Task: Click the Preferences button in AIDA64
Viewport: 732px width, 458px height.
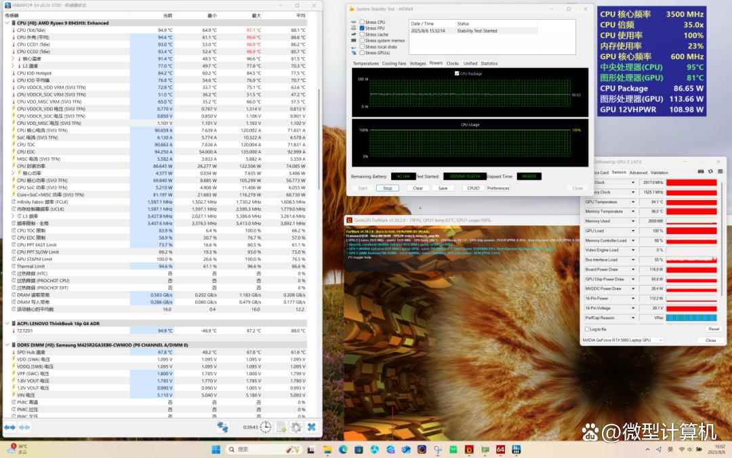Action: pos(498,188)
